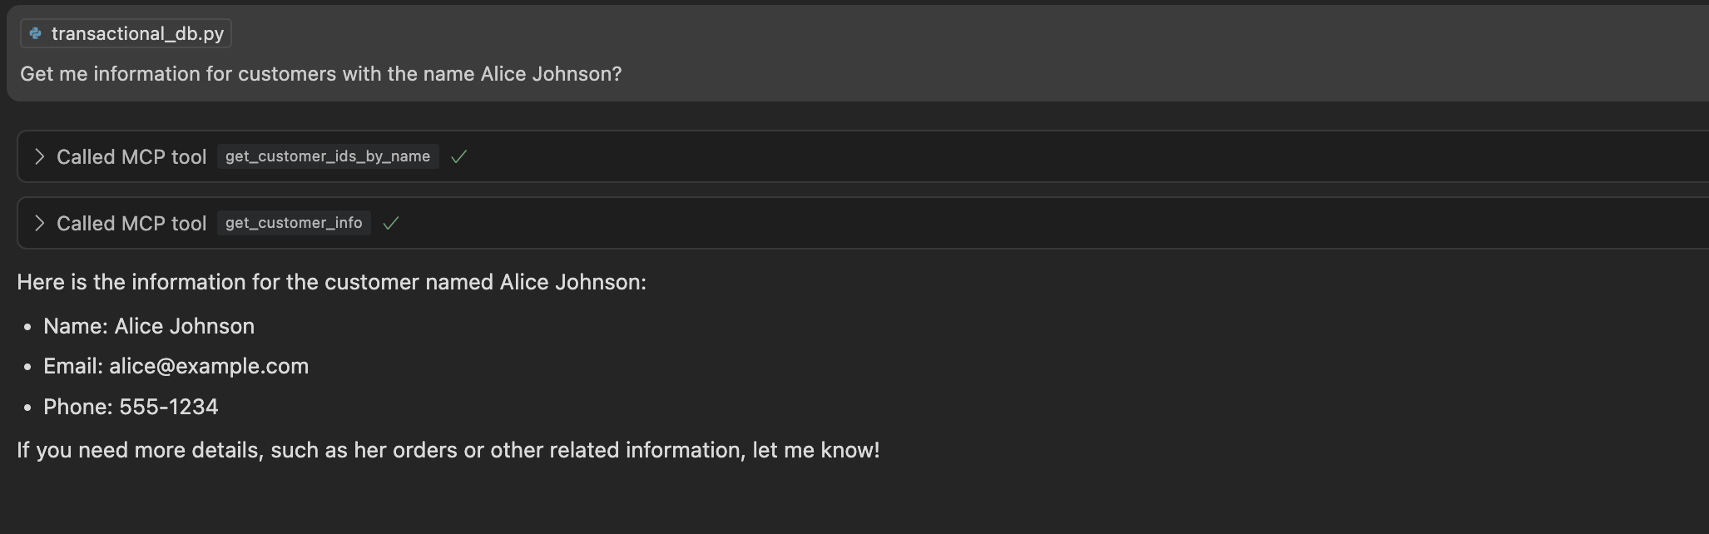Click the get_customer_ids_by_name tool name badge

(327, 156)
